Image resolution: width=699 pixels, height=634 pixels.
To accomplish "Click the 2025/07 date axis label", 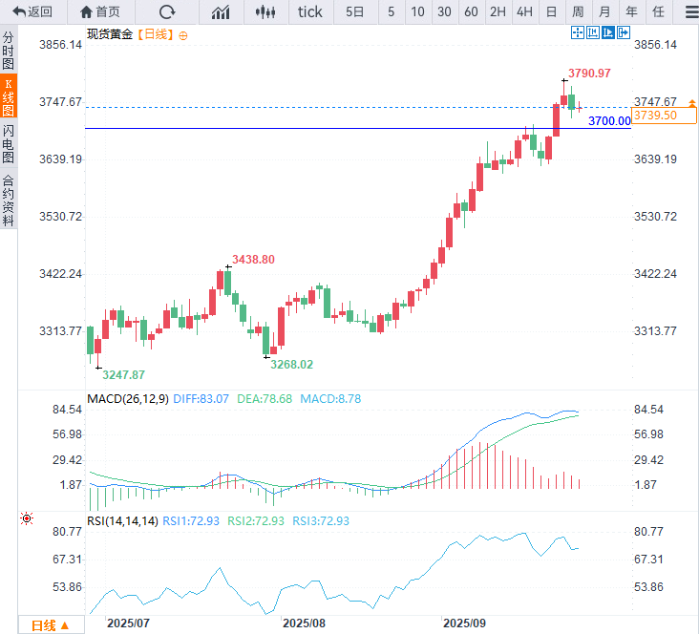I will tap(128, 623).
